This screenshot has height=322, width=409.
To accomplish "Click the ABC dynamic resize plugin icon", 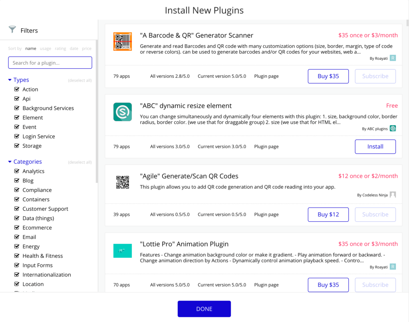I will click(122, 112).
